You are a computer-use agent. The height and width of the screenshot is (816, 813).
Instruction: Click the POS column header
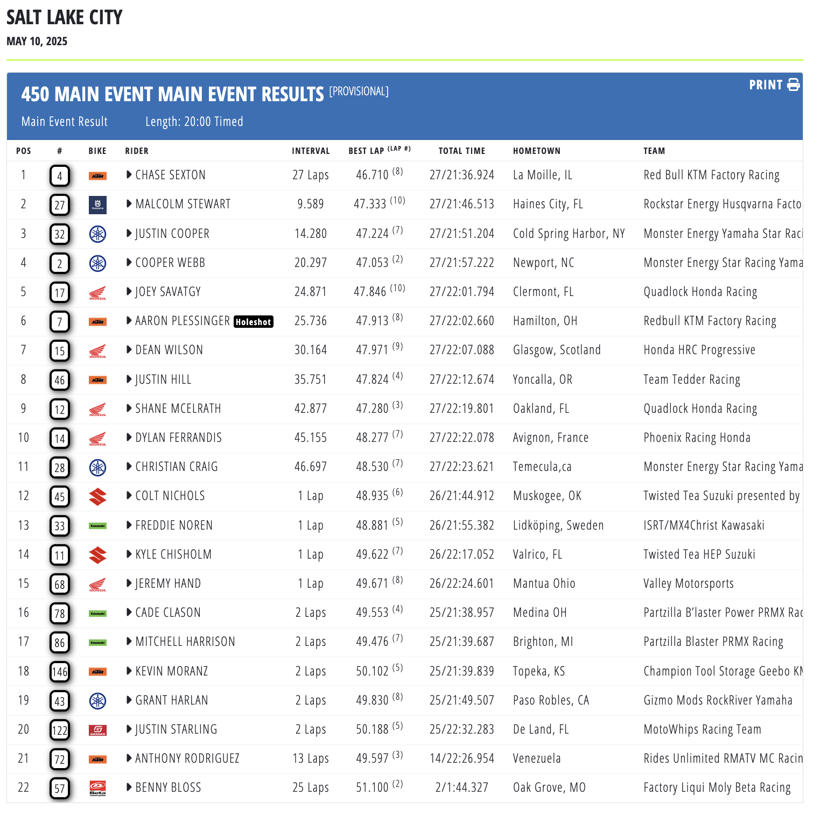click(x=24, y=151)
